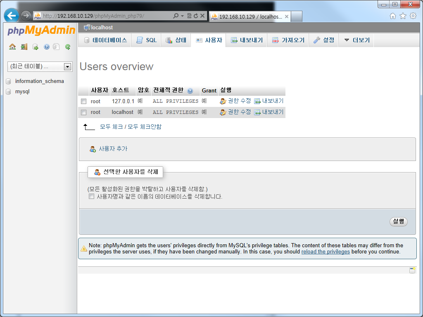Click the add user icon beside 사용자 추가
This screenshot has width=423, height=317.
point(93,149)
